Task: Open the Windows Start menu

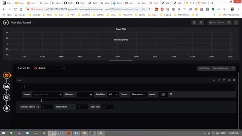Action: tap(3, 133)
